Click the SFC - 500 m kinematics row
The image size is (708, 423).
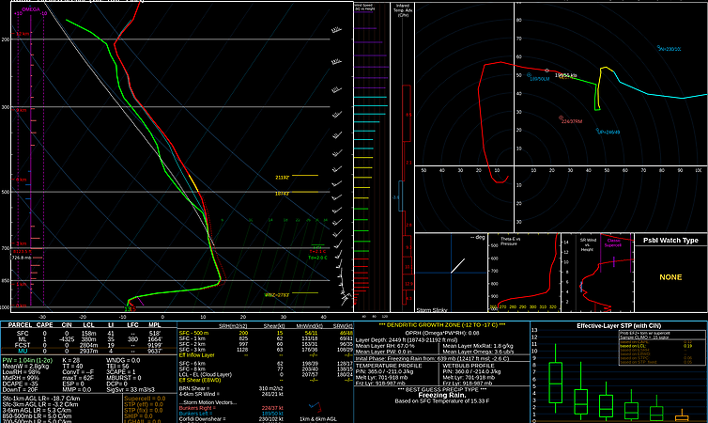tap(266, 333)
